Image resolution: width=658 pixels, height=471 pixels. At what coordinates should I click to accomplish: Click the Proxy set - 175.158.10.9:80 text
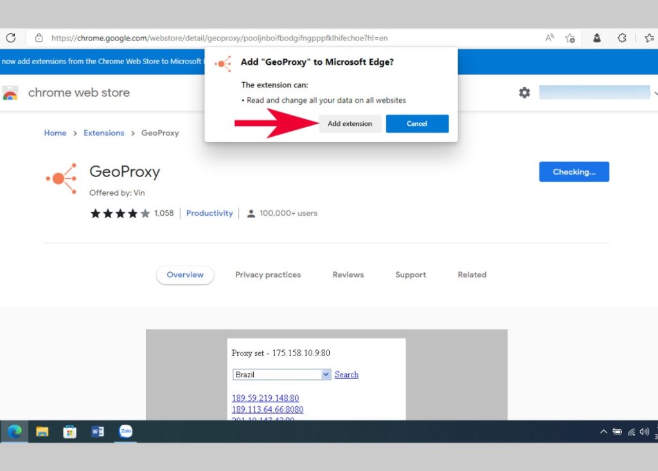pos(281,353)
